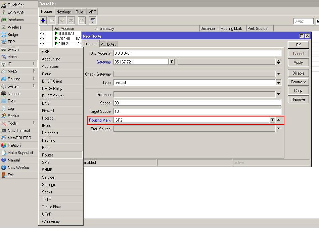Open the Quick Set sidebar item
Viewport: 319px width, 231px height.
coord(15,5)
